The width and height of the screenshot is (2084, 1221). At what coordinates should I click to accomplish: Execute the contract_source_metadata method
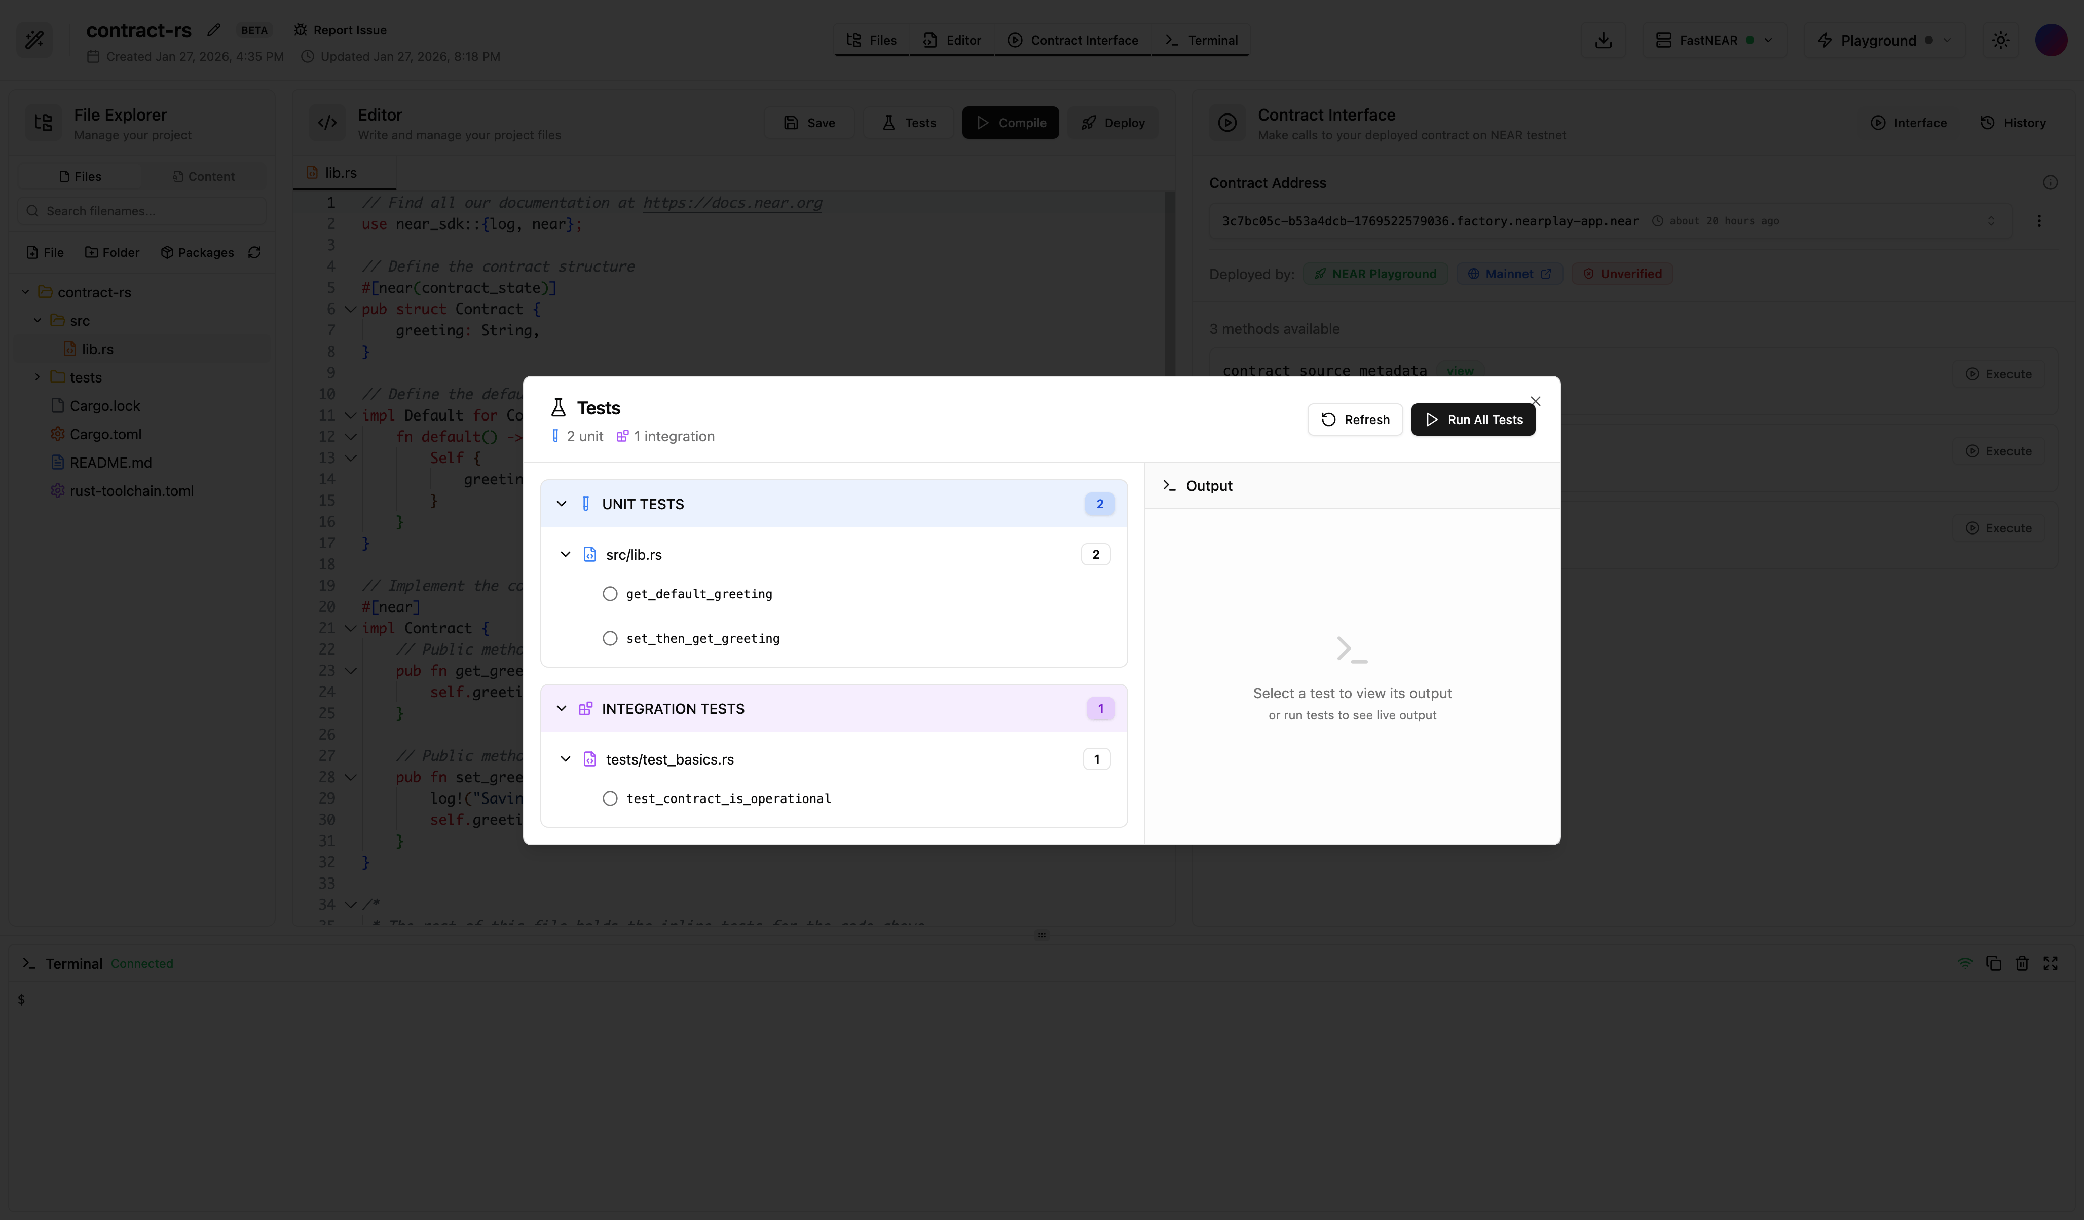click(x=1998, y=374)
